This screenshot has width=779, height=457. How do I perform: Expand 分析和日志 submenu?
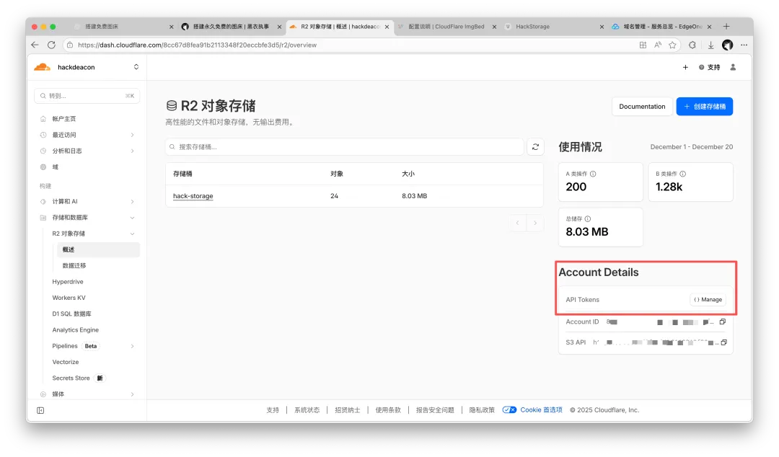(x=132, y=151)
